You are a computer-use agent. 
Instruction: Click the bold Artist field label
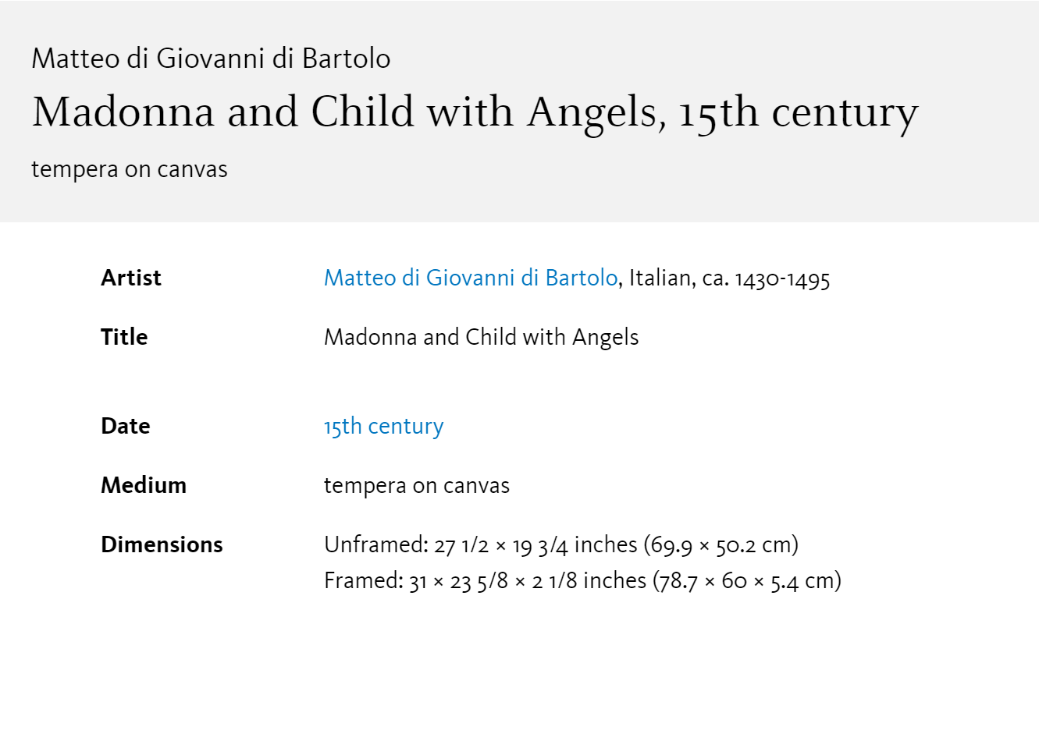(131, 278)
